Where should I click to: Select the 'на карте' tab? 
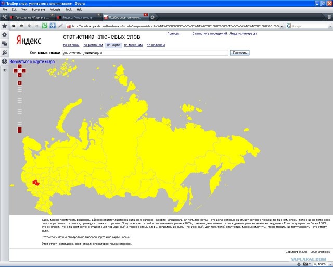pyautogui.click(x=113, y=45)
